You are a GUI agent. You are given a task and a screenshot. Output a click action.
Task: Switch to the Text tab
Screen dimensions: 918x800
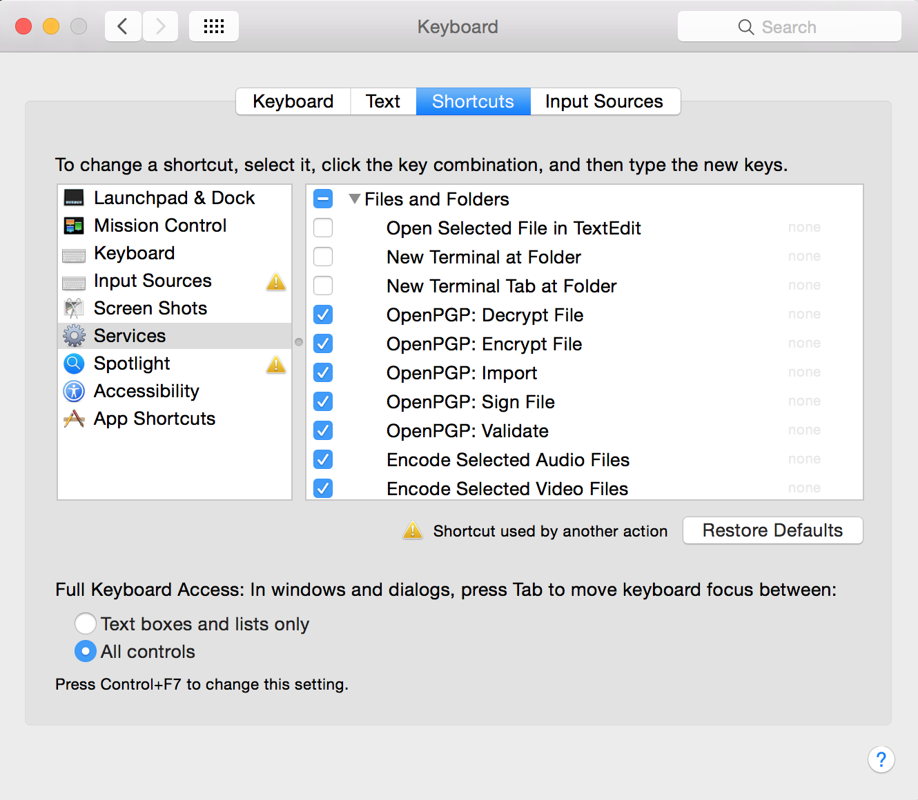point(383,101)
